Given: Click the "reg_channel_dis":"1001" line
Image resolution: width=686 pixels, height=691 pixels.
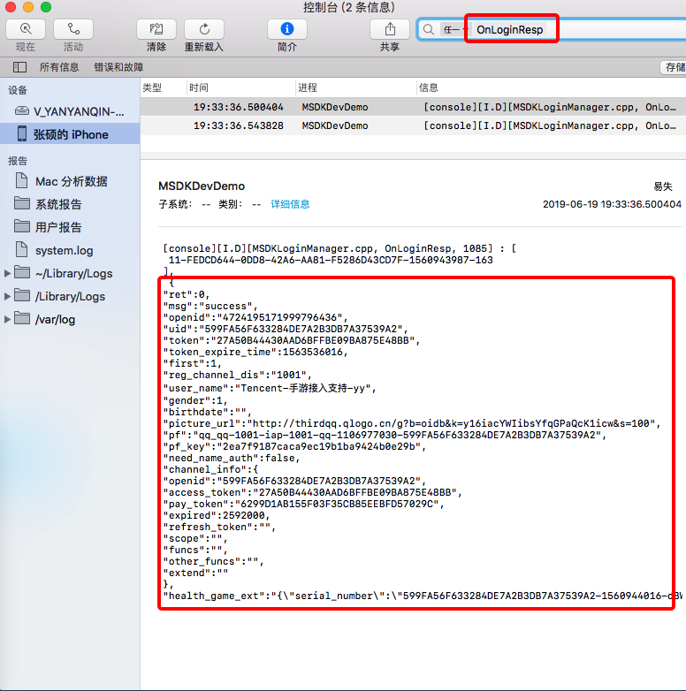Looking at the screenshot, I should [238, 375].
